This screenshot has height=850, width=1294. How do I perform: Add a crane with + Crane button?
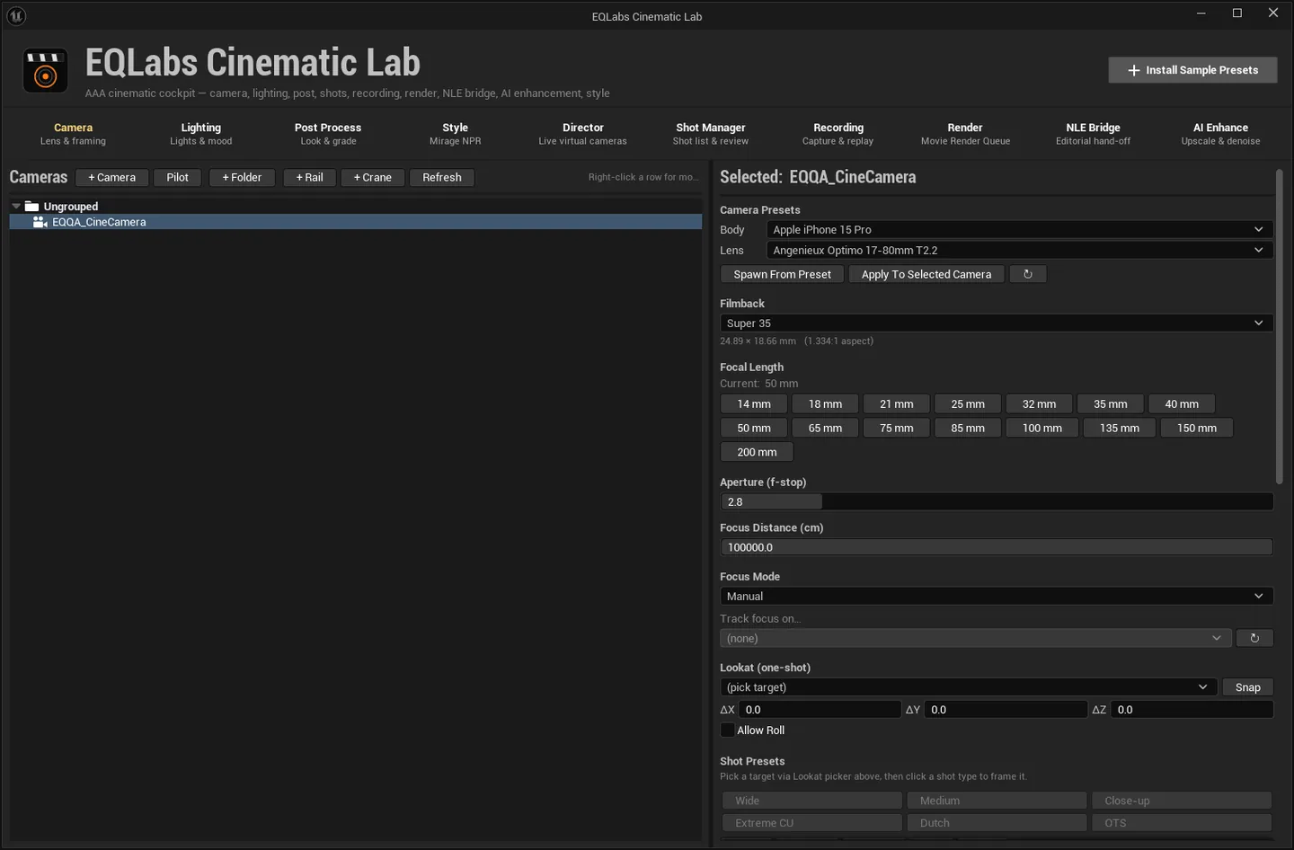[x=373, y=177]
